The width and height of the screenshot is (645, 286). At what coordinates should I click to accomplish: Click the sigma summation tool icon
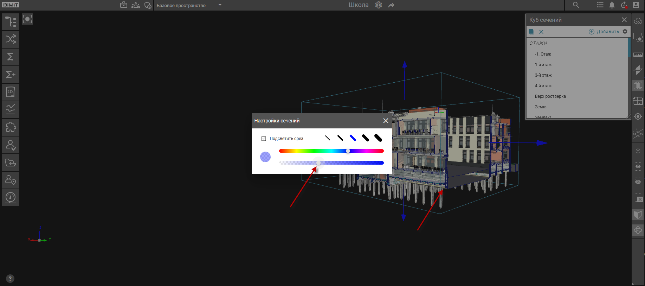click(11, 57)
